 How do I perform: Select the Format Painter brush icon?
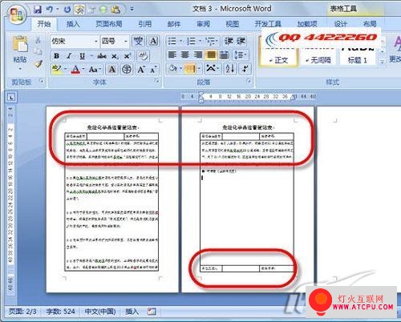point(38,63)
